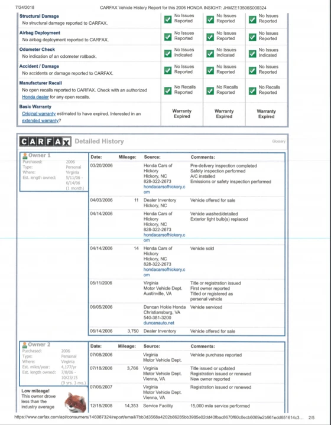This screenshot has height=425, width=331.
Task: Open hondacarsofhickory.com link in Vehicle sold entry
Action: (x=164, y=272)
